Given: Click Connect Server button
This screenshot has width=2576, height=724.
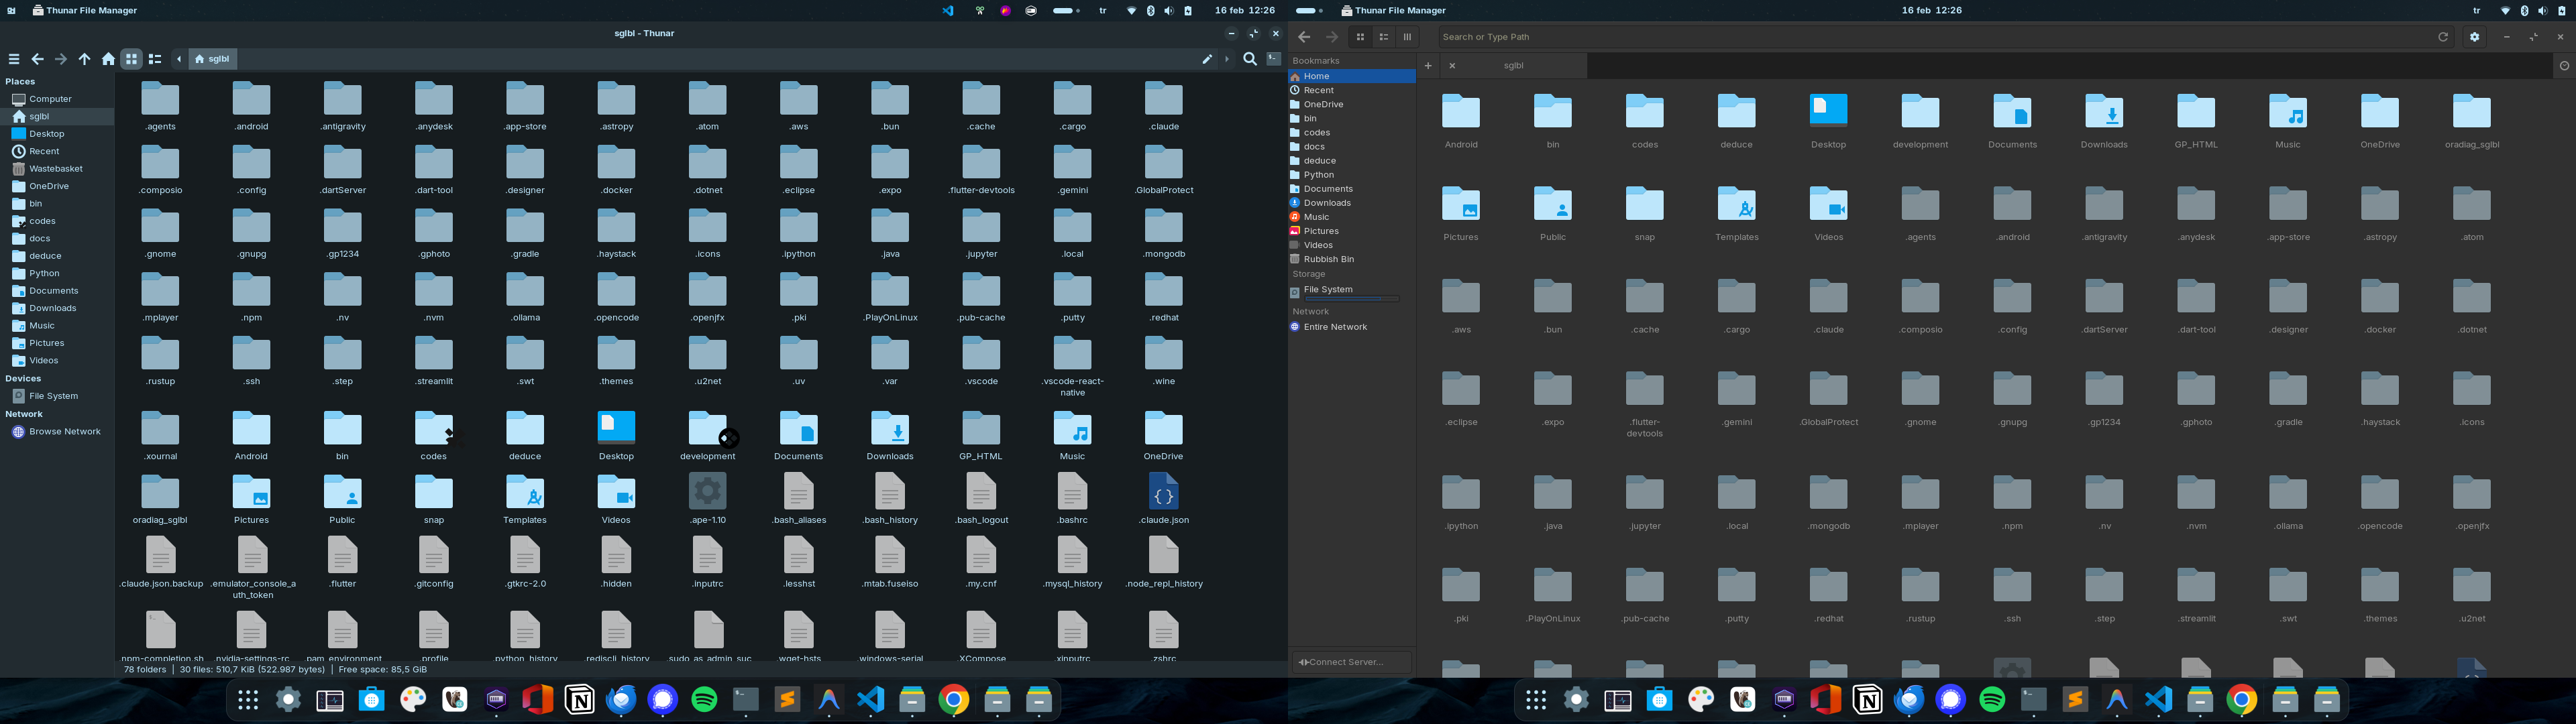Looking at the screenshot, I should tap(1351, 662).
